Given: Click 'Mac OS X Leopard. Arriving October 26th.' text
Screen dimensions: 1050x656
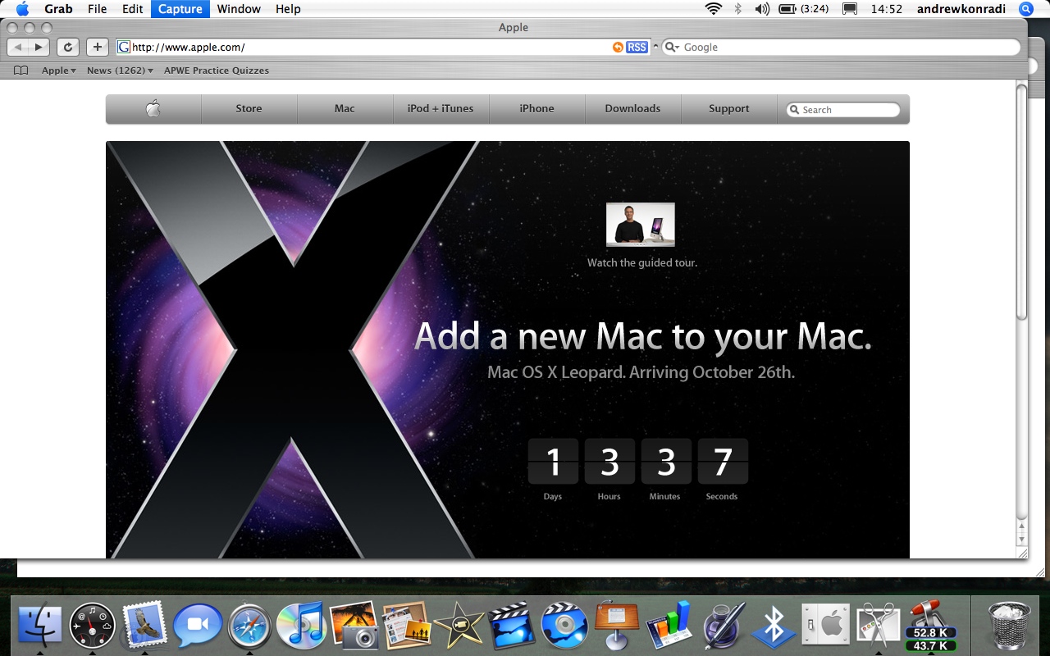Looking at the screenshot, I should 641,372.
